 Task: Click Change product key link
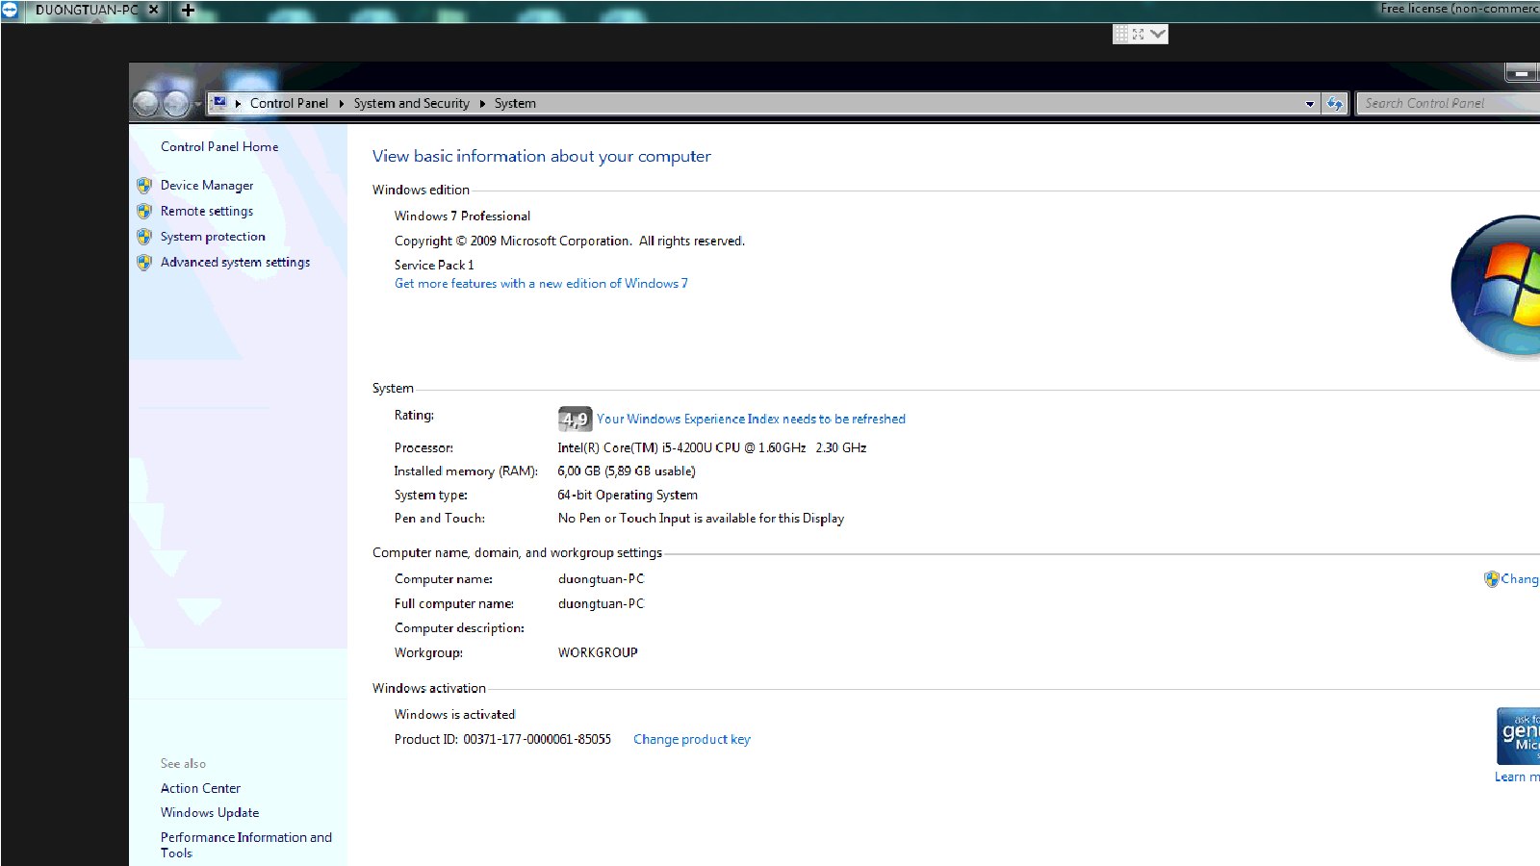(691, 739)
